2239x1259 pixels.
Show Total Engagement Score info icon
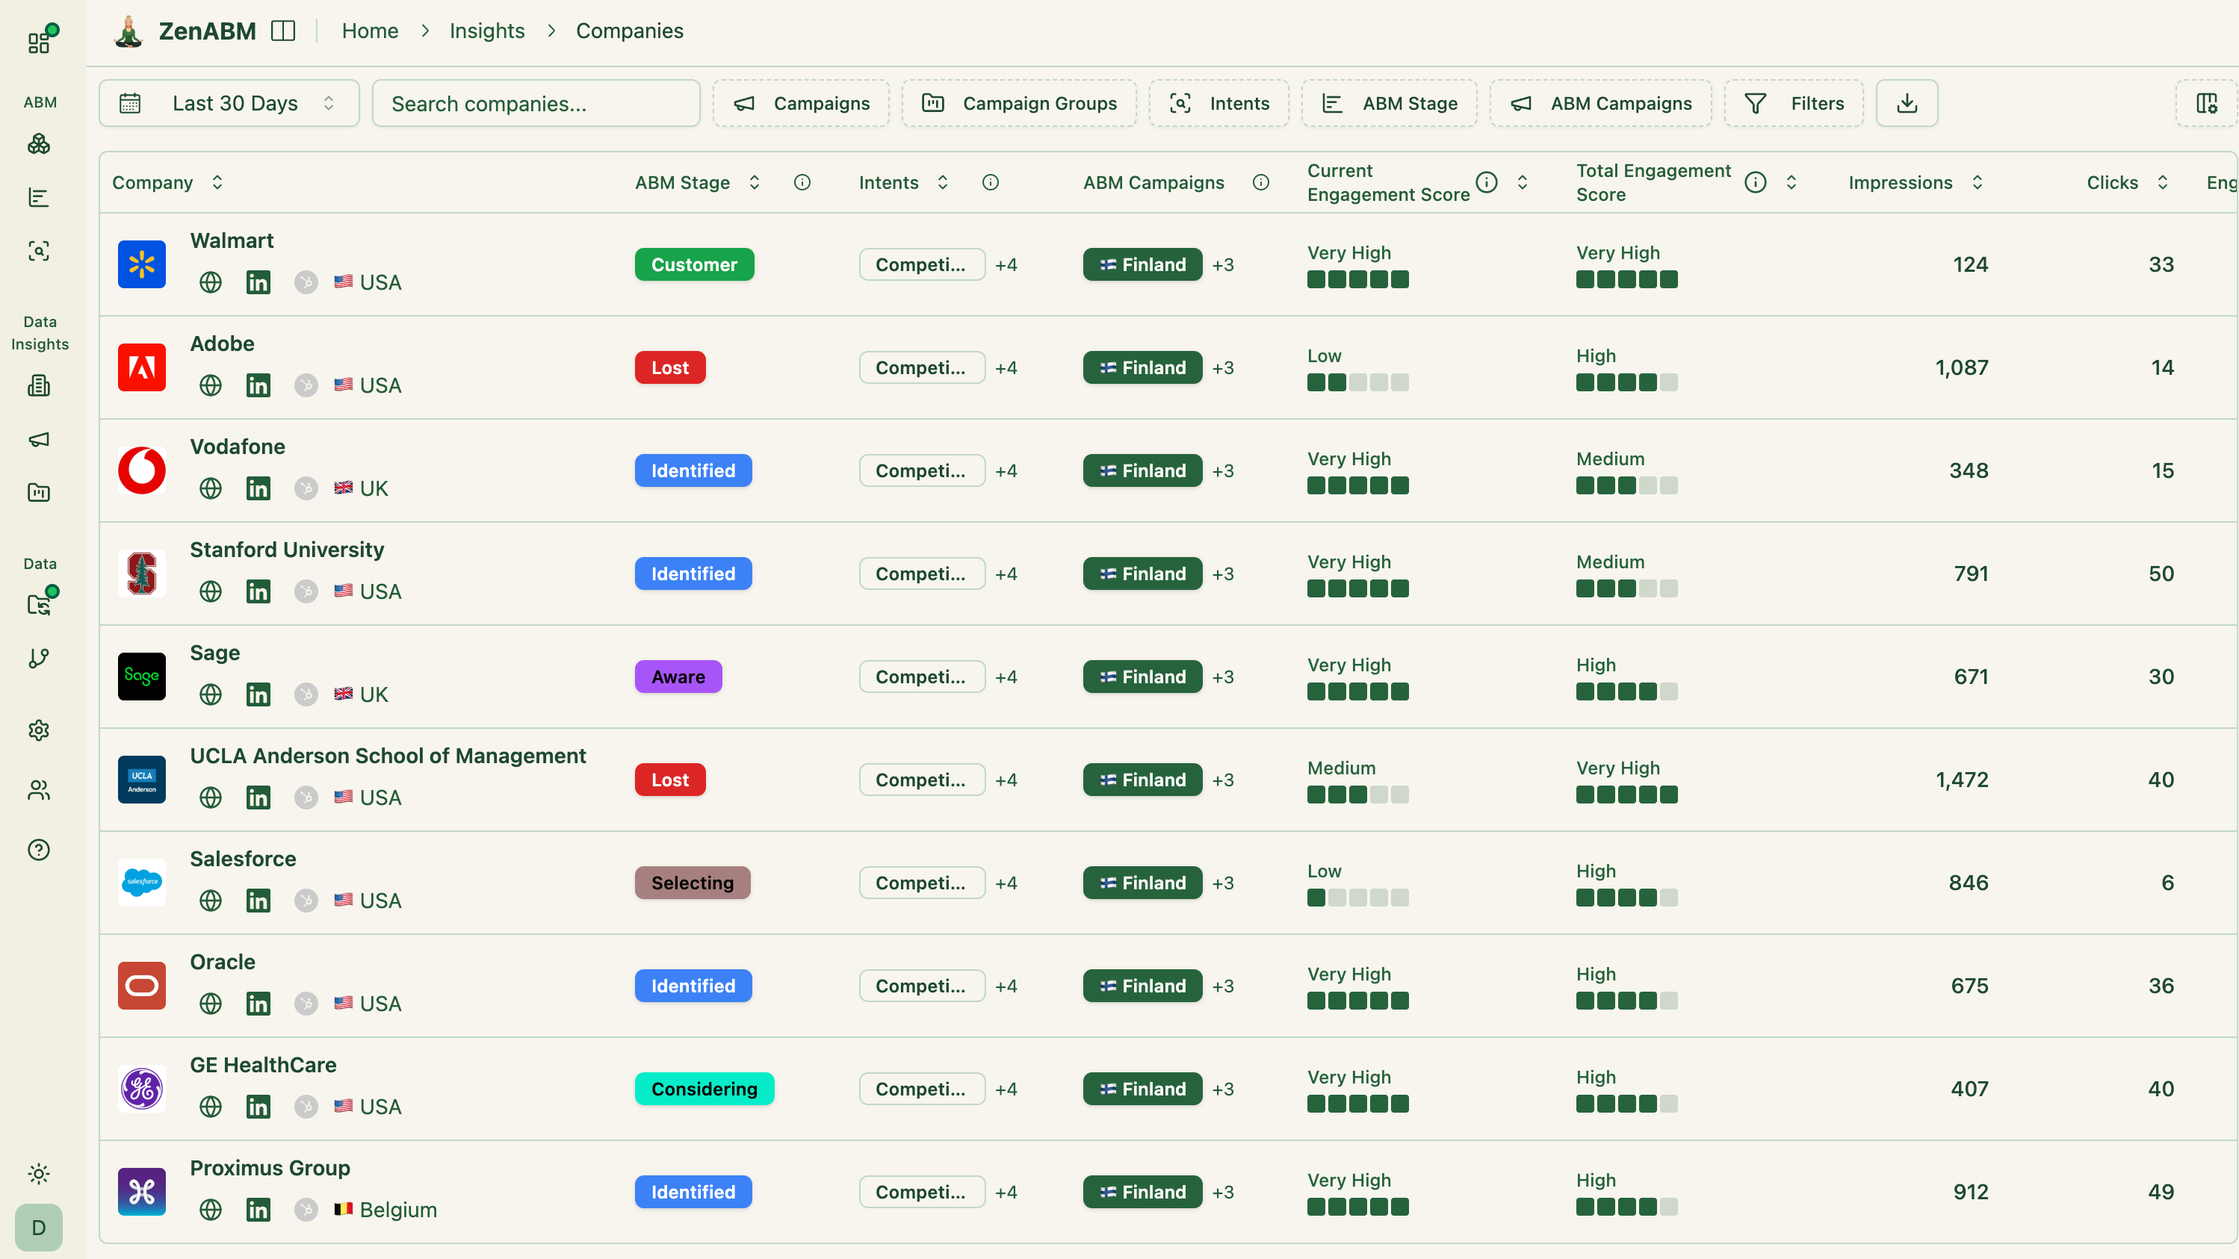tap(1756, 181)
